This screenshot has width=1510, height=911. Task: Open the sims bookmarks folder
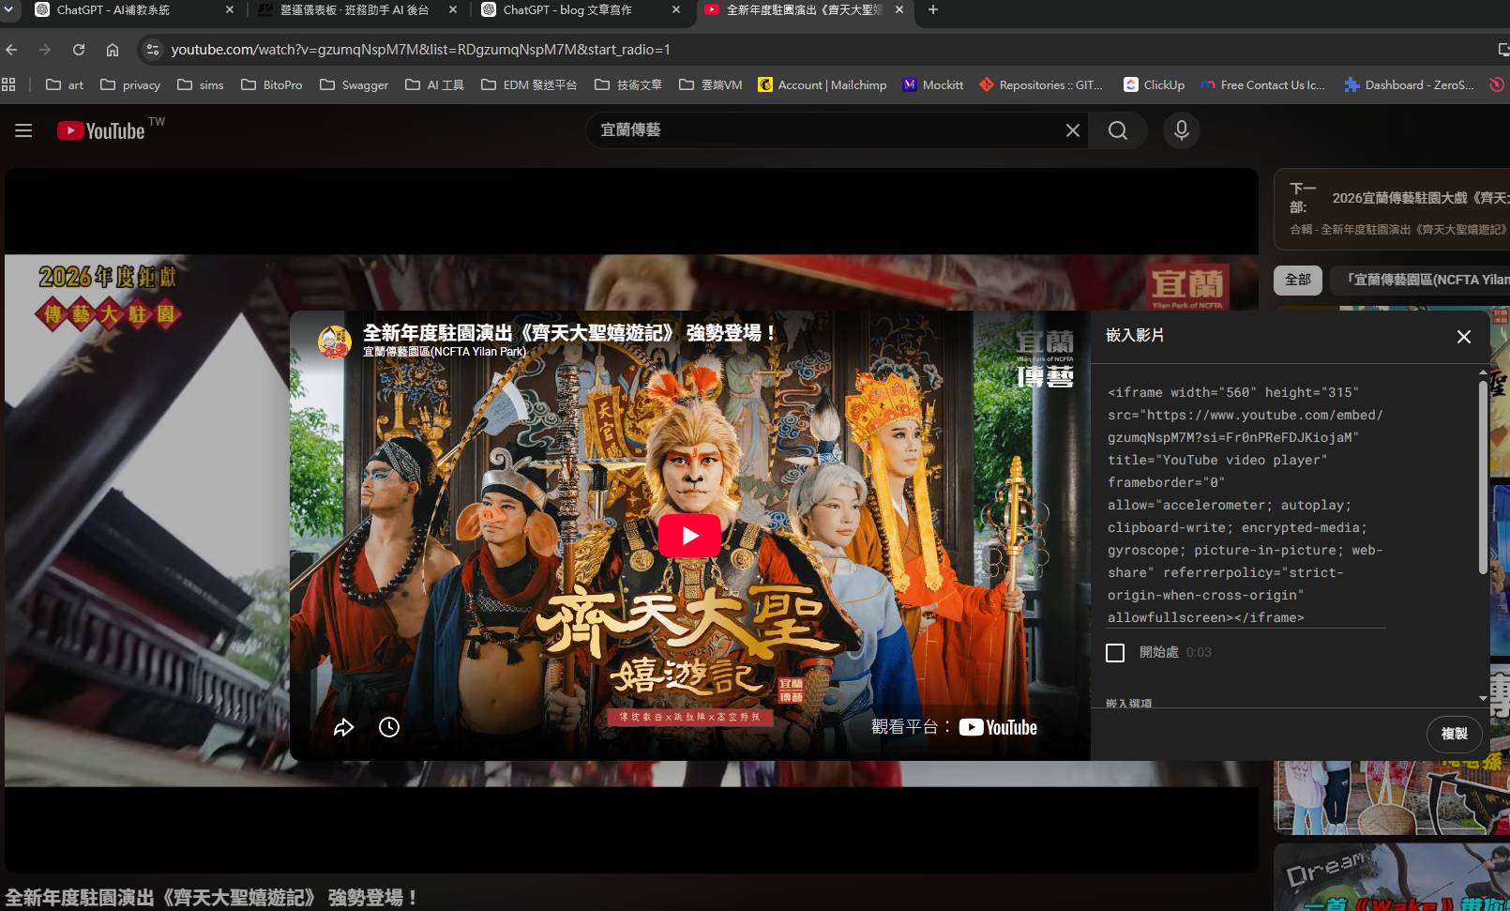click(x=201, y=84)
